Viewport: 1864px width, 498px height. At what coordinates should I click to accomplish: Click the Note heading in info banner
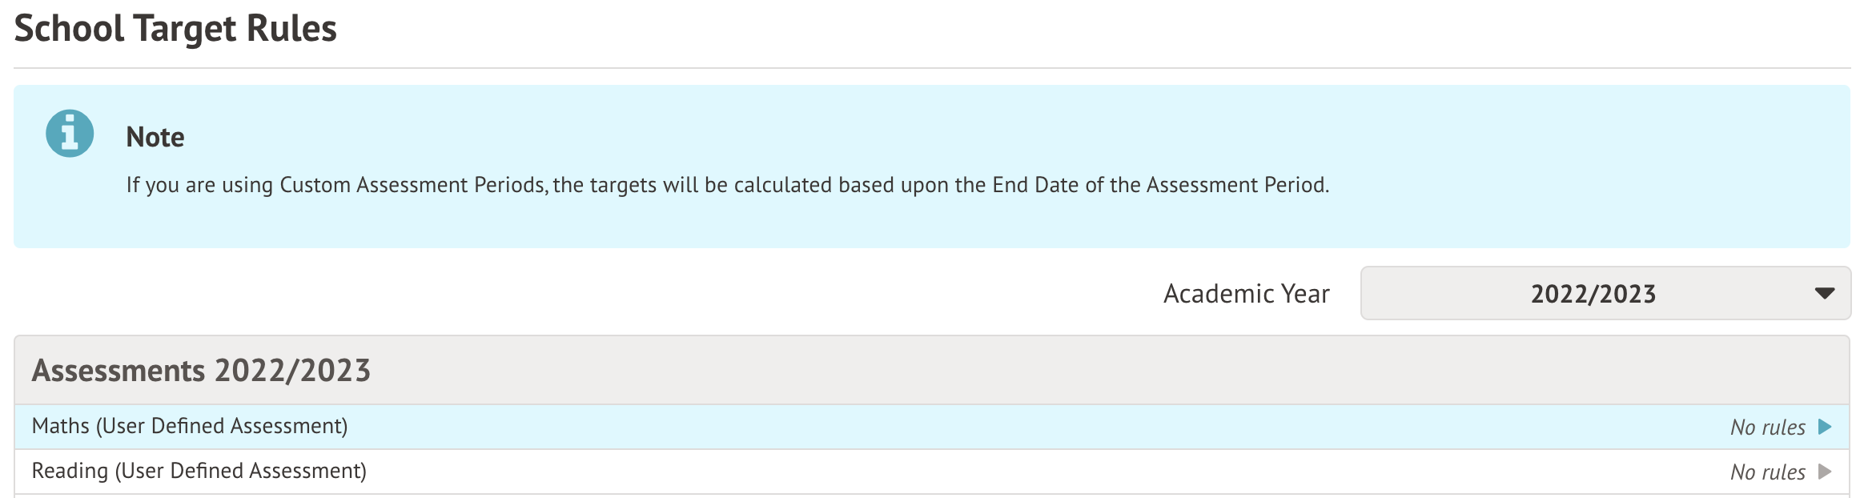coord(155,137)
